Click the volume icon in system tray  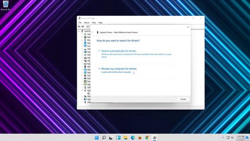click(x=232, y=137)
